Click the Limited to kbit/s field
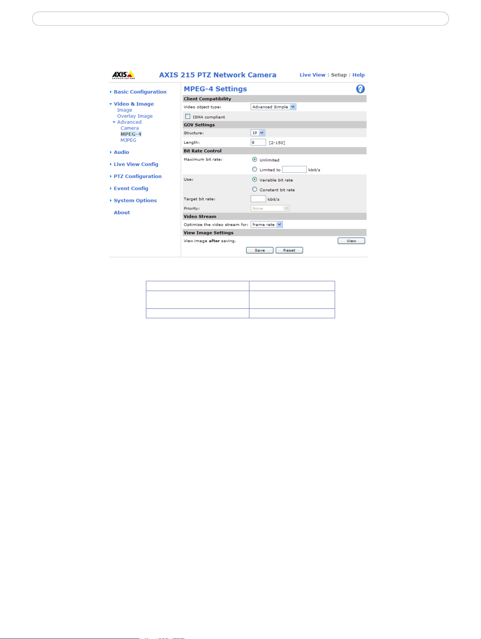 (294, 169)
